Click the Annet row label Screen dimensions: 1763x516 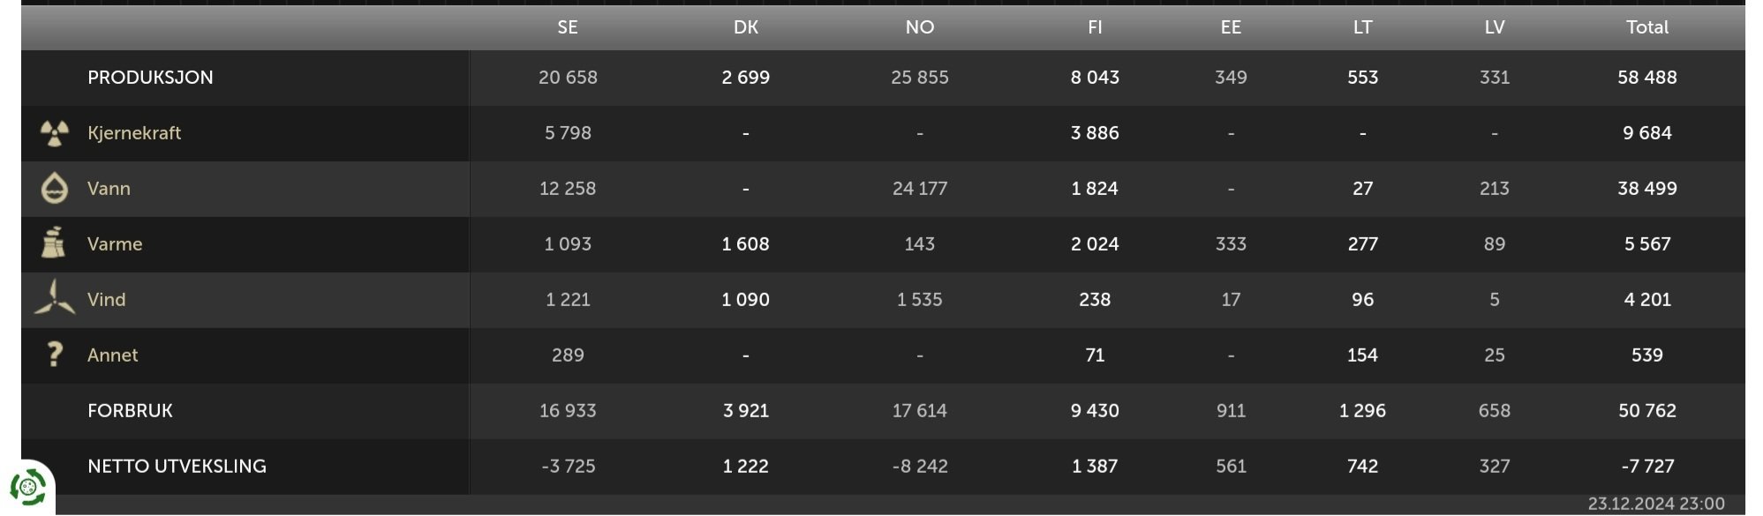[x=112, y=355]
